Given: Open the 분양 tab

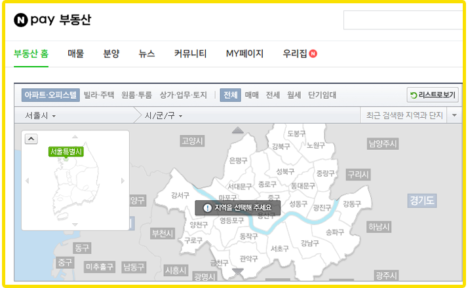Looking at the screenshot, I should click(111, 54).
